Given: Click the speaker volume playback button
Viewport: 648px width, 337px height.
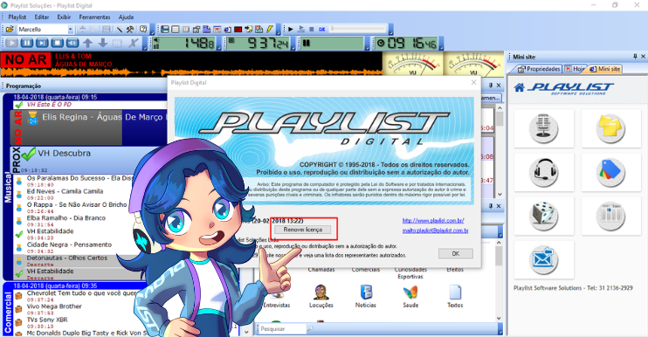Looking at the screenshot, I should coord(72,43).
